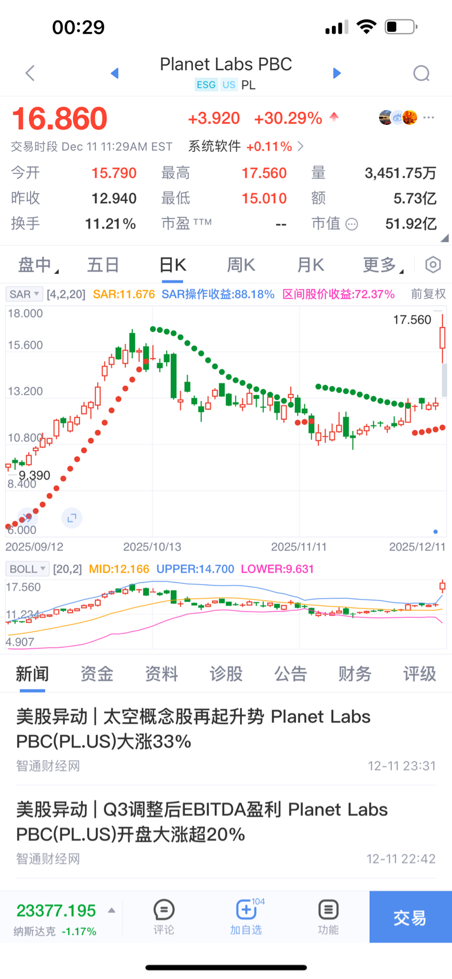Expand chart to fullscreen icon
This screenshot has width=452, height=979.
click(x=72, y=518)
